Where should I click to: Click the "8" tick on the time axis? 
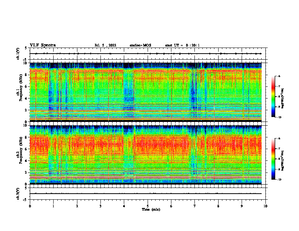coord(218,206)
